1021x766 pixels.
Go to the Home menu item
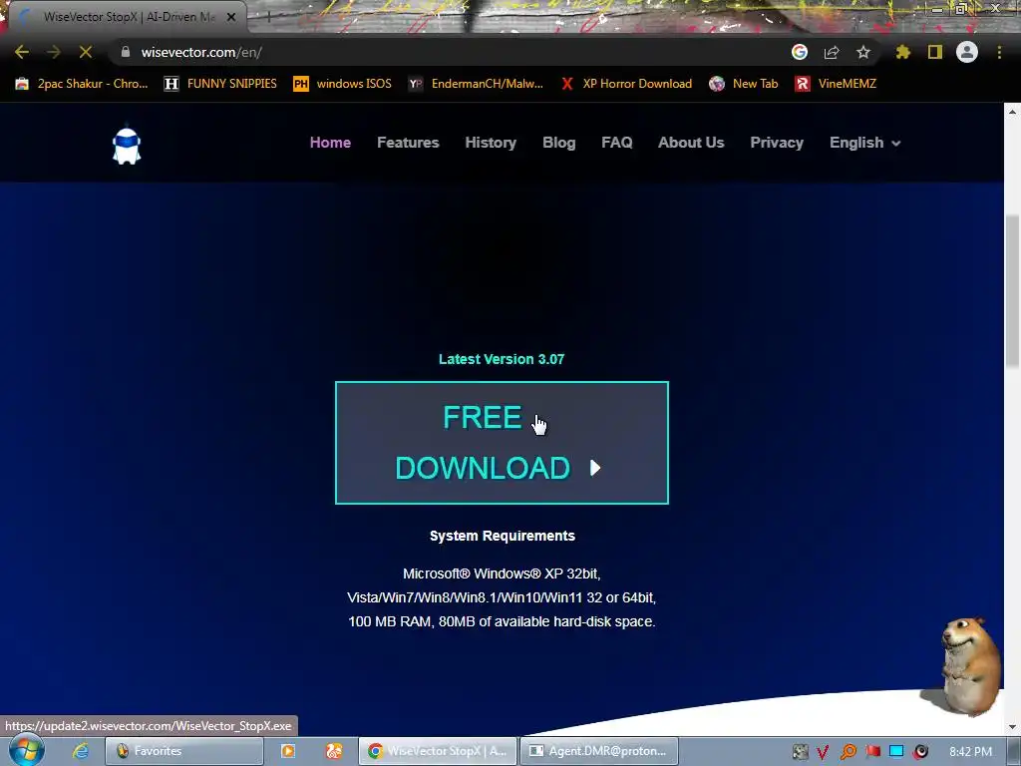[x=330, y=143]
